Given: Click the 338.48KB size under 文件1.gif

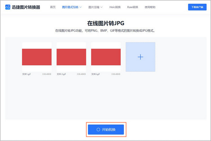Looking at the screenshot, I should pos(47,74).
